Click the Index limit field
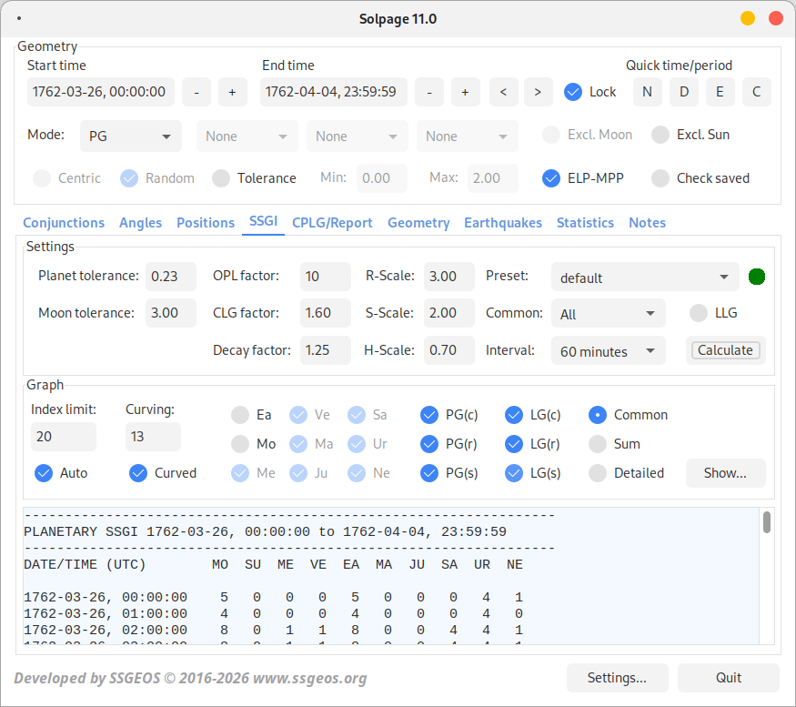The height and width of the screenshot is (707, 796). click(64, 437)
